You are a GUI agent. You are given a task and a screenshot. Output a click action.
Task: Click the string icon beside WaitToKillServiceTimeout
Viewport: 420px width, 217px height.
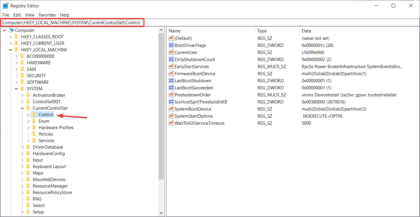tap(171, 123)
